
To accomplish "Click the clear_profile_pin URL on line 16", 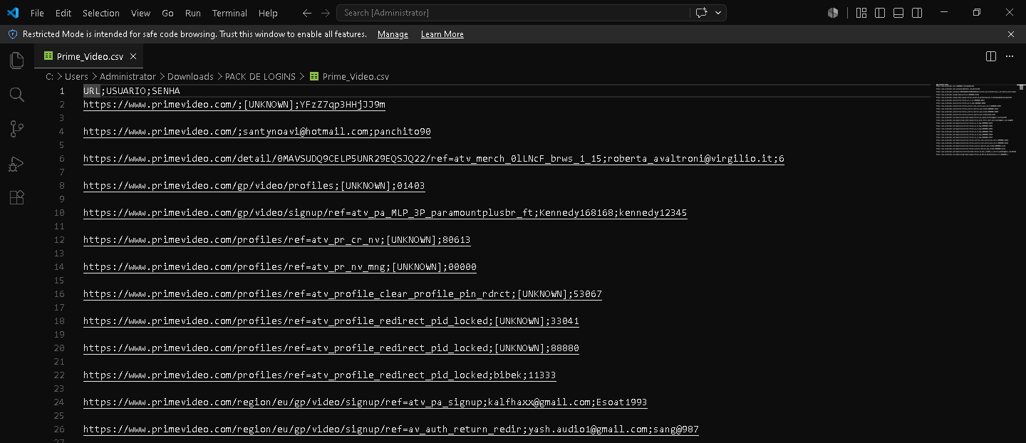I will pos(342,293).
